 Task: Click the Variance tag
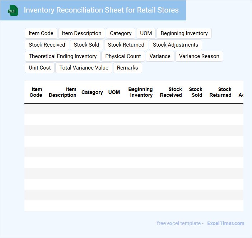tap(160, 56)
